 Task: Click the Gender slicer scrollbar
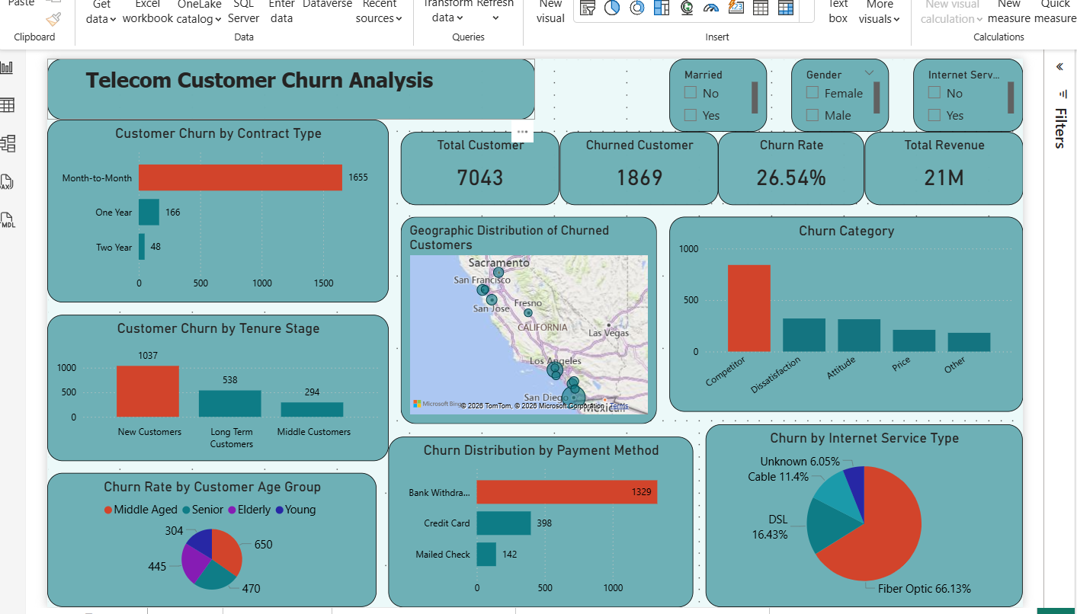coord(877,98)
